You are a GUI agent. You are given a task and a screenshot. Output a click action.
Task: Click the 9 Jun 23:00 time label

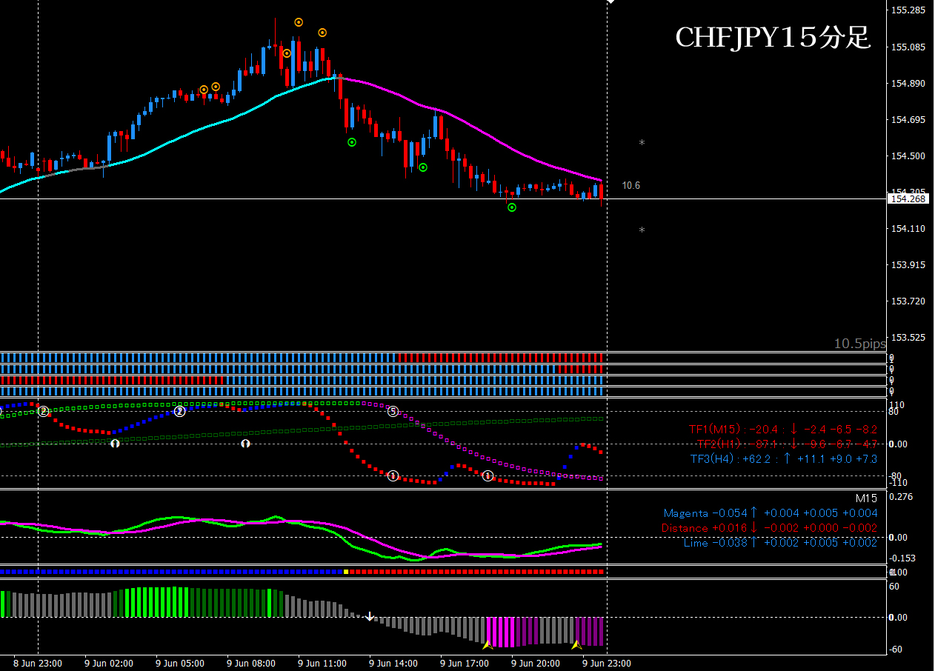607,663
